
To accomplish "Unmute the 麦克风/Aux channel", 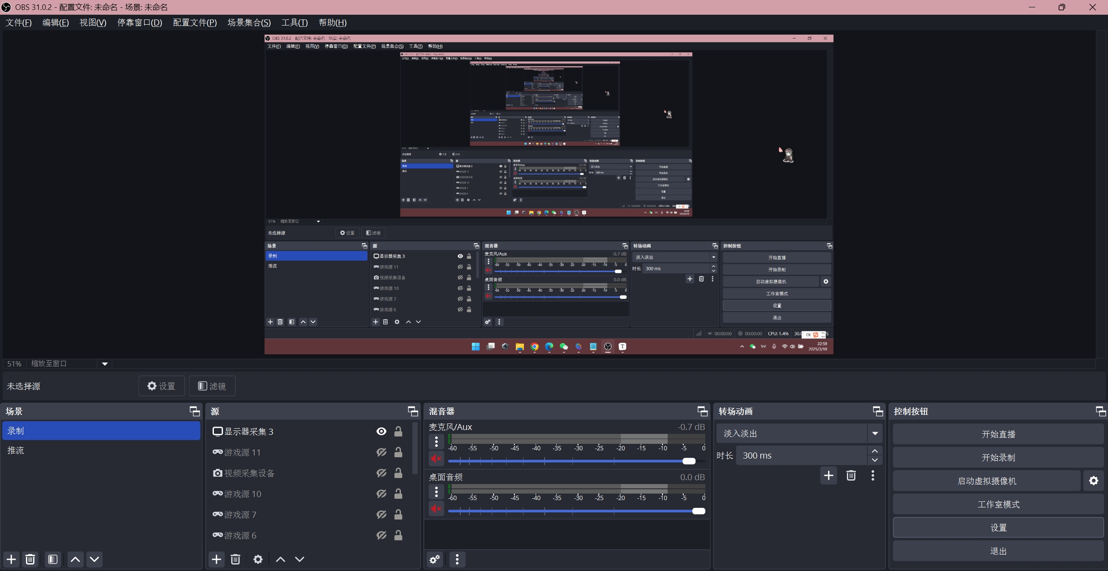I will (x=436, y=459).
